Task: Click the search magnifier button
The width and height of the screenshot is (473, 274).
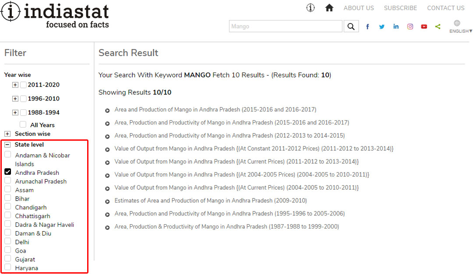Action: click(351, 26)
